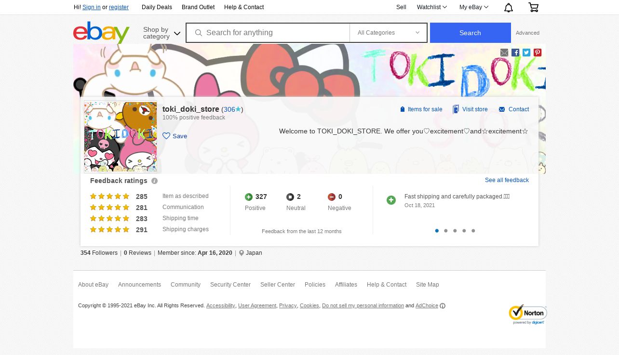
Task: Click the AdChoice info icon
Action: pos(443,306)
